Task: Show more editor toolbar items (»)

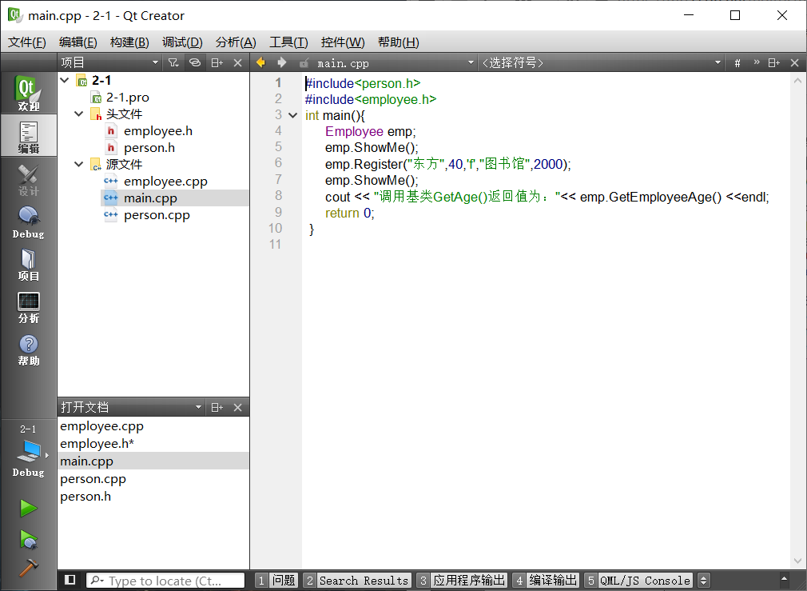Action: click(x=757, y=62)
